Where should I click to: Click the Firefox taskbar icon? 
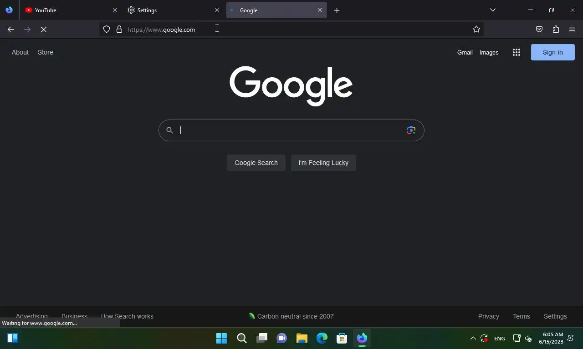click(x=362, y=338)
